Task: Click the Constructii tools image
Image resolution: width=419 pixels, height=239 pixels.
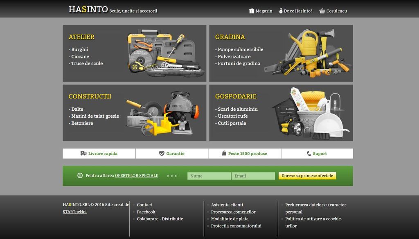Action: [x=162, y=113]
